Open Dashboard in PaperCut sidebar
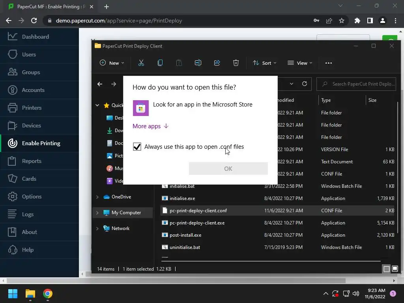 pos(39,37)
